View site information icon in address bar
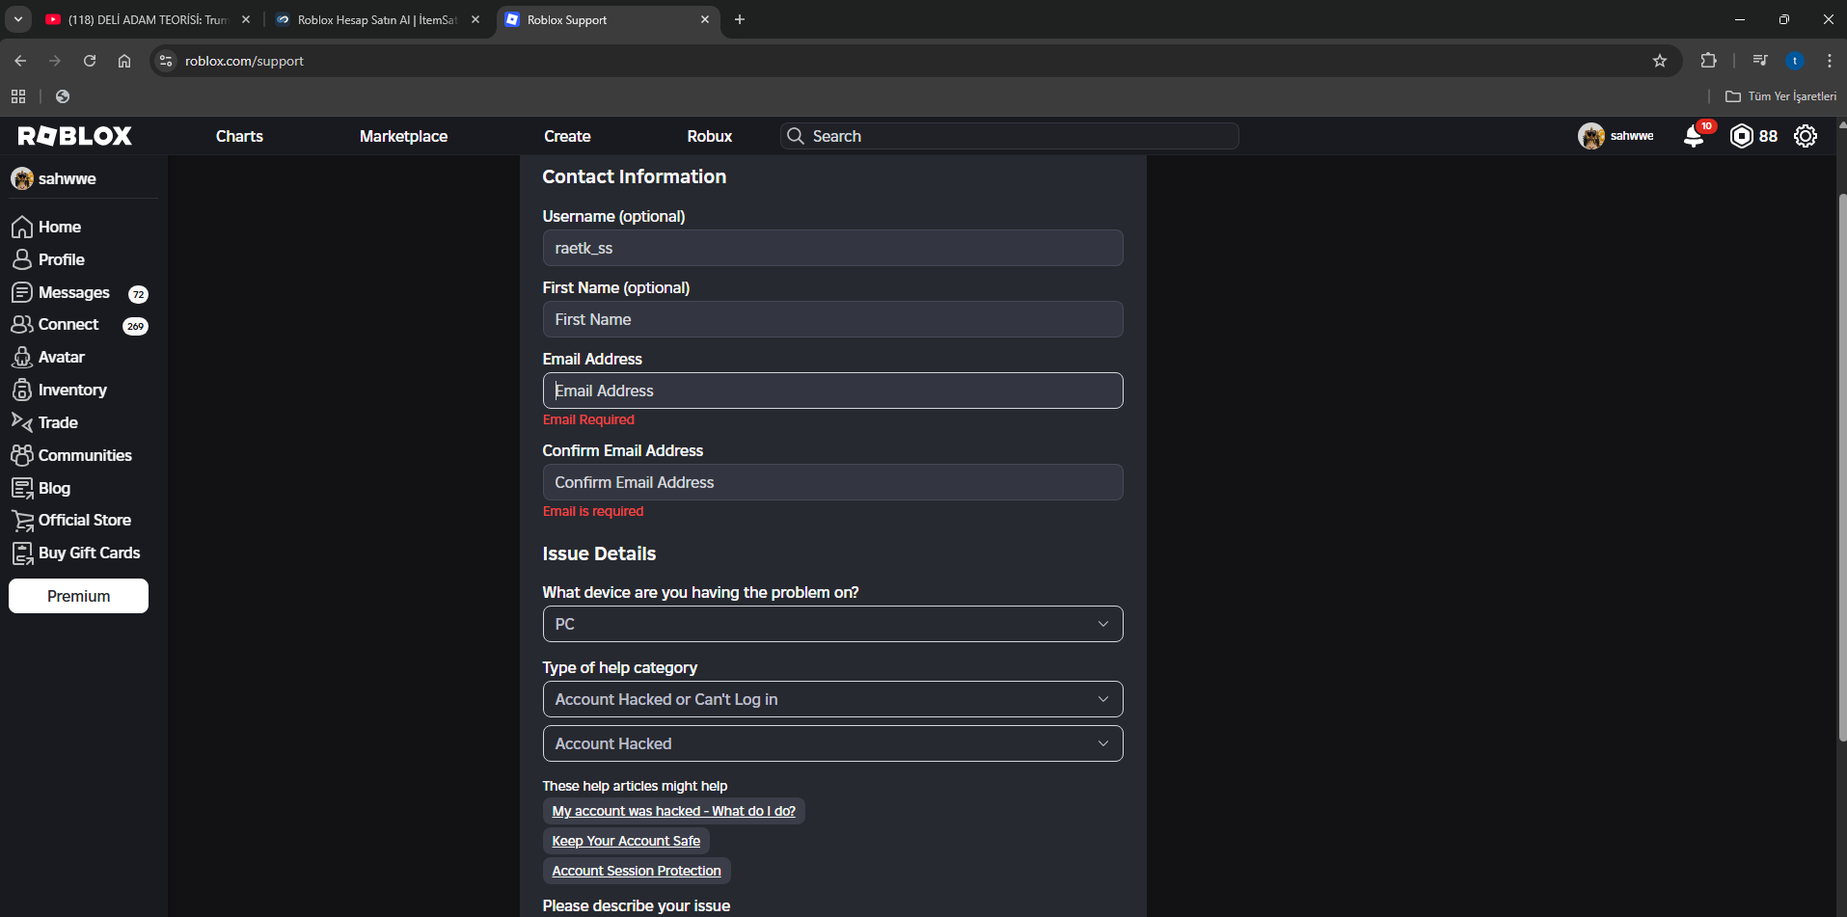 tap(166, 61)
